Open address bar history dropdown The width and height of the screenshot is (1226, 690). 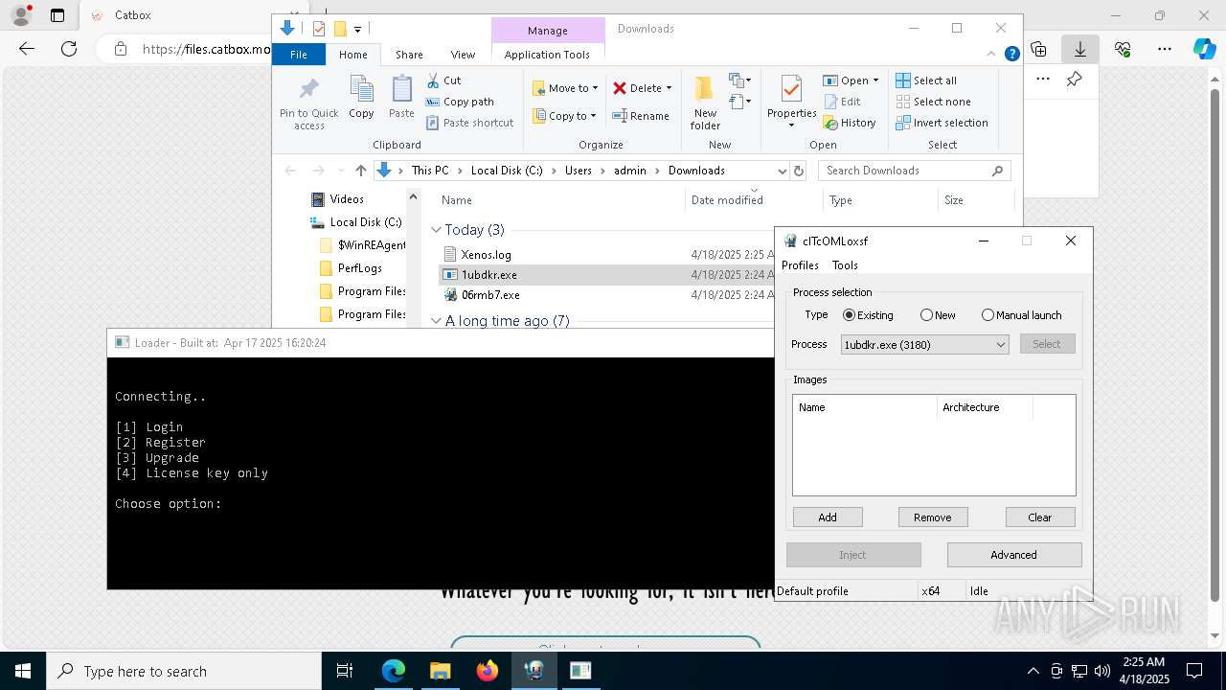(782, 171)
